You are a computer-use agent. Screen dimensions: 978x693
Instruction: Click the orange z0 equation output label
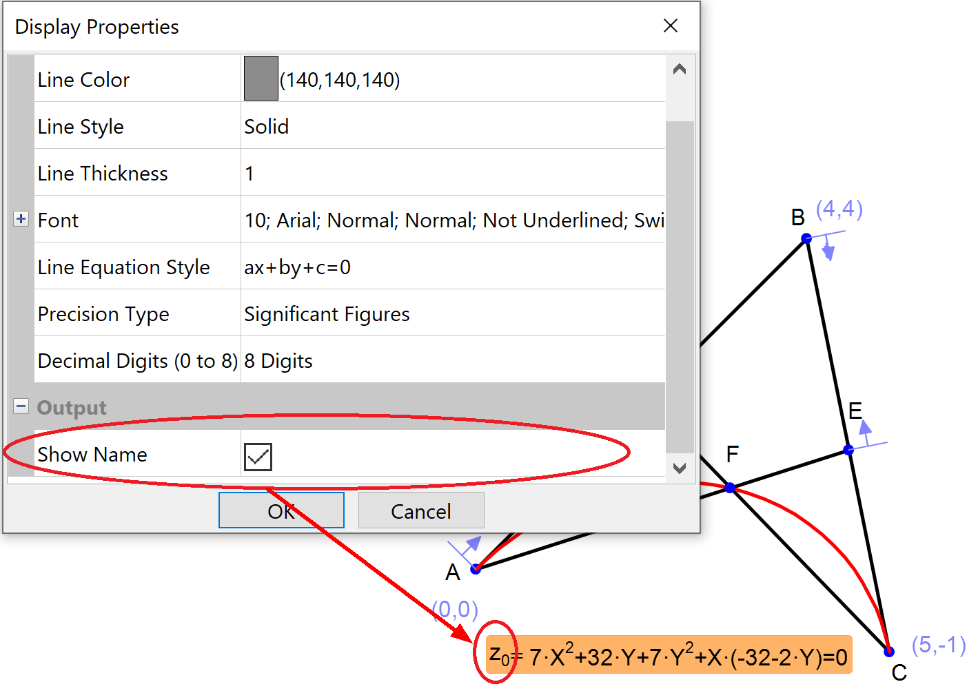669,655
